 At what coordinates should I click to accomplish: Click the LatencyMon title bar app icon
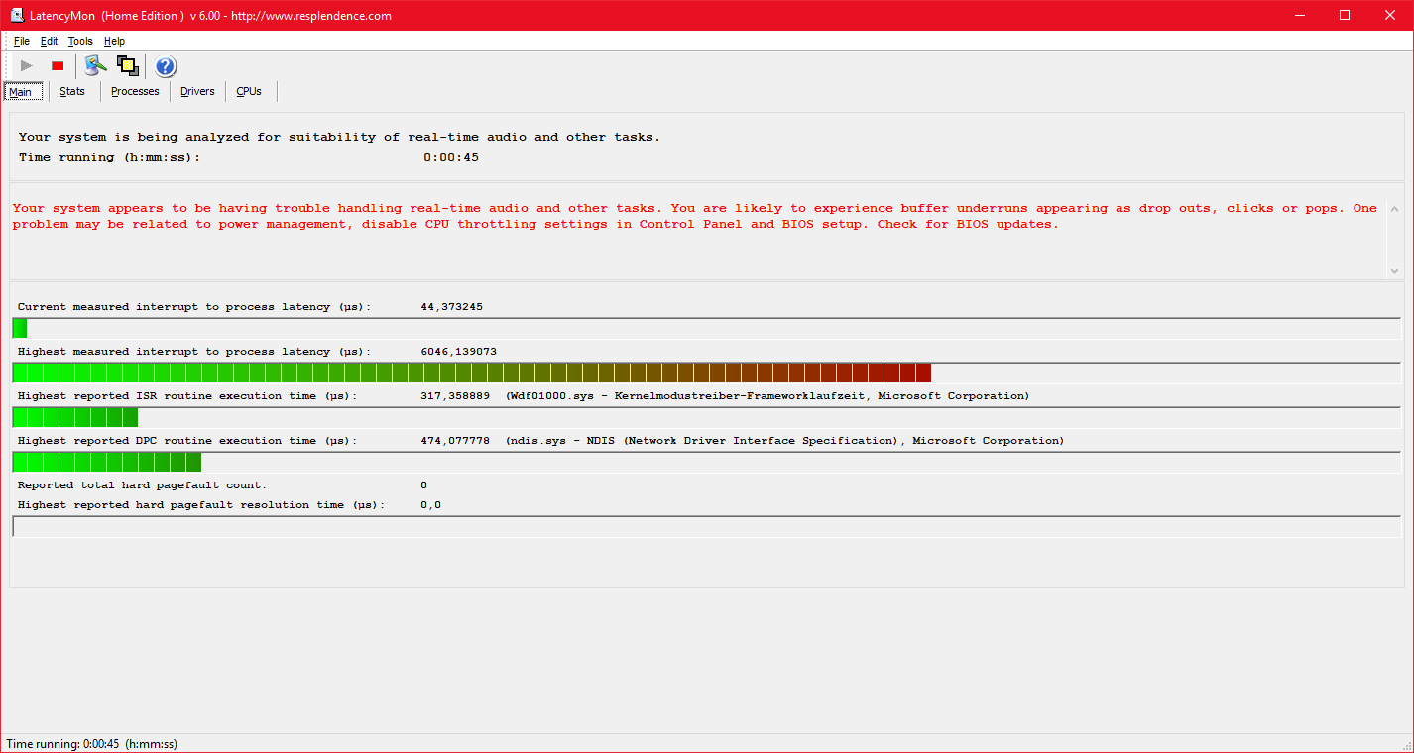point(18,15)
